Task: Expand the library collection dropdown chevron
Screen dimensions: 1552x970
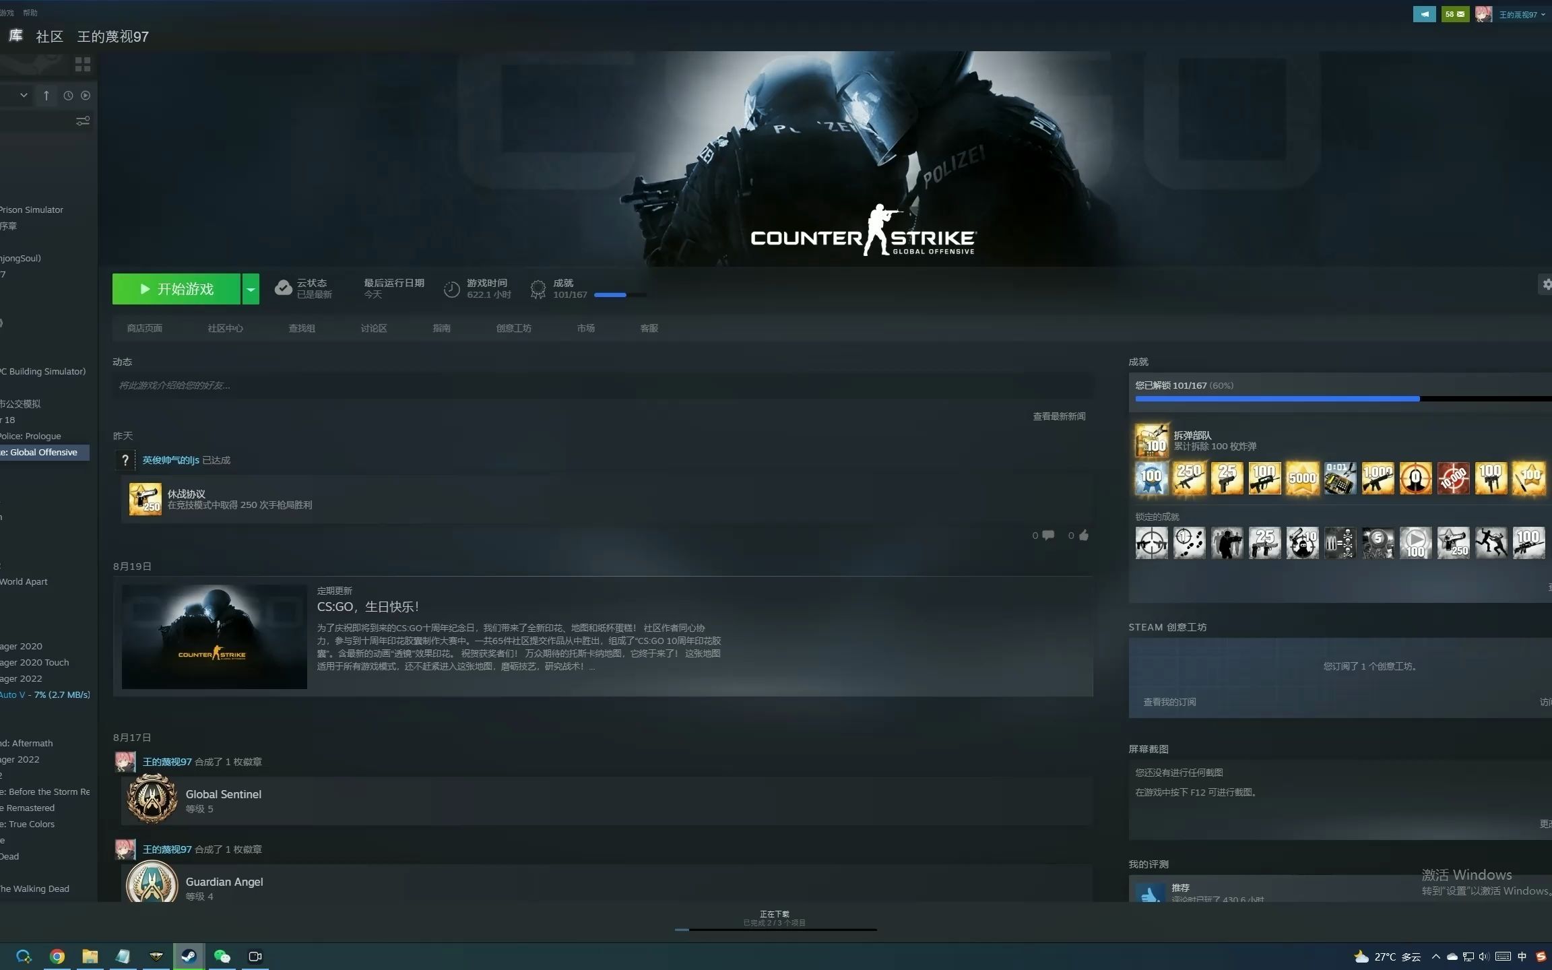Action: pos(24,96)
